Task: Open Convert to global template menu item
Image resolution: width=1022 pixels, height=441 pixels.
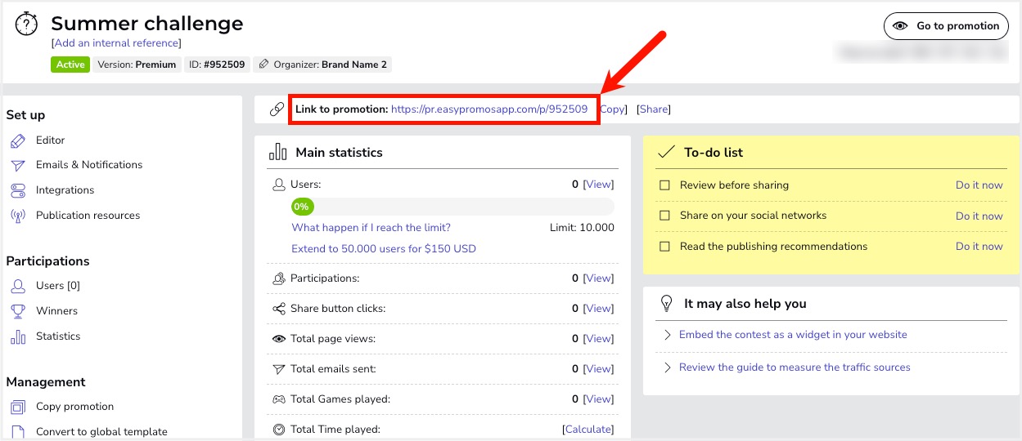Action: (101, 431)
